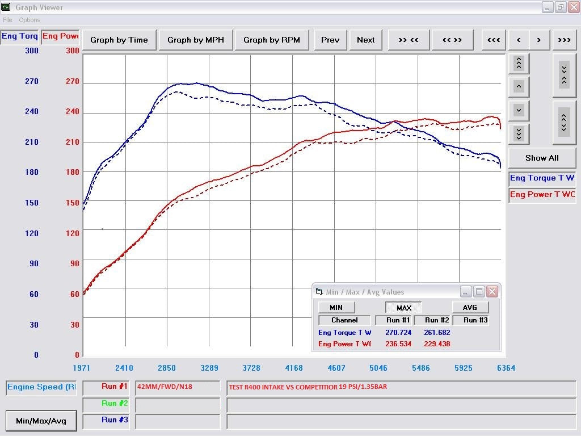Click the Graph by RPM button
The height and width of the screenshot is (436, 581).
tap(271, 40)
